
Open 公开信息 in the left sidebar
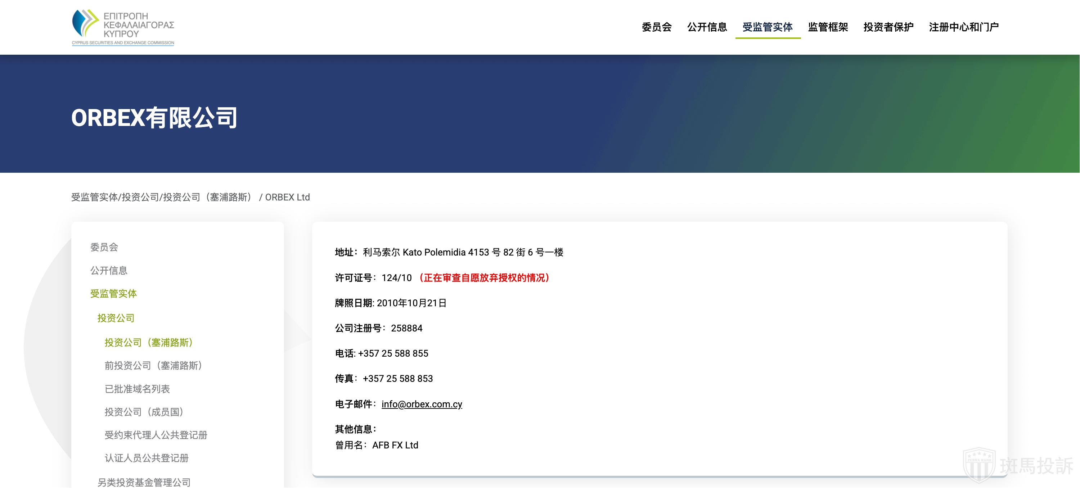click(109, 270)
